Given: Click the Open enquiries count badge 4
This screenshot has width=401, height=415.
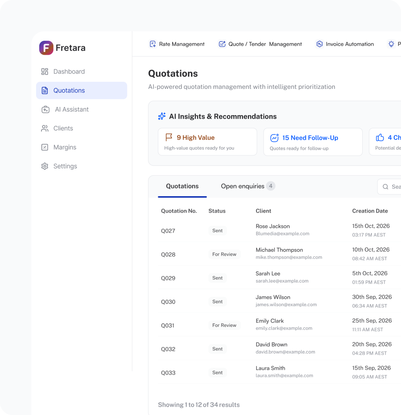Looking at the screenshot, I should click(271, 186).
